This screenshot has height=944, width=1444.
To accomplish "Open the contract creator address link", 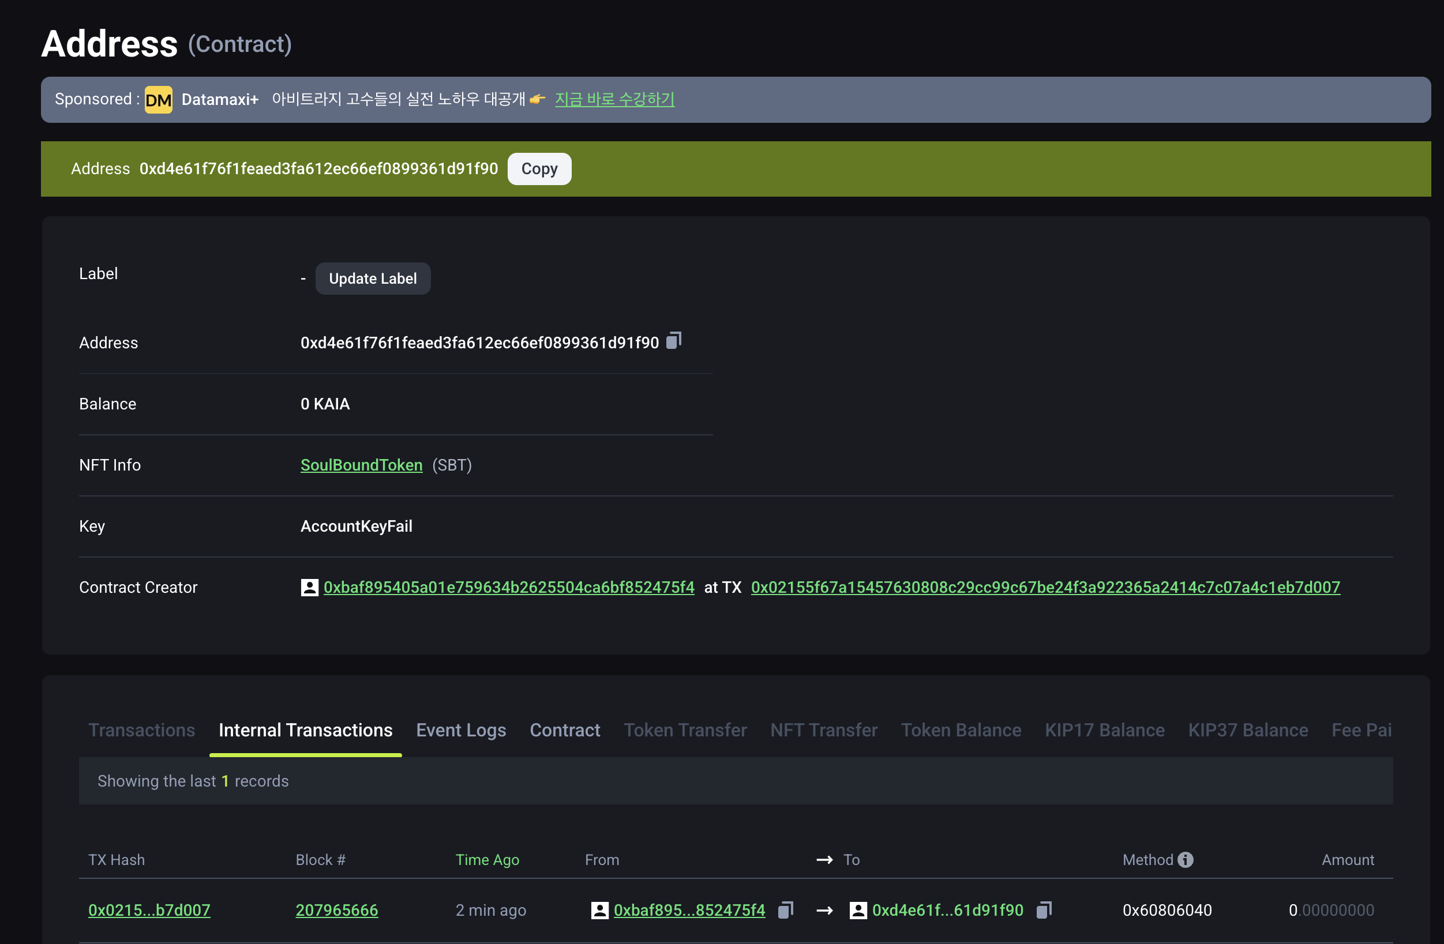I will pyautogui.click(x=508, y=587).
